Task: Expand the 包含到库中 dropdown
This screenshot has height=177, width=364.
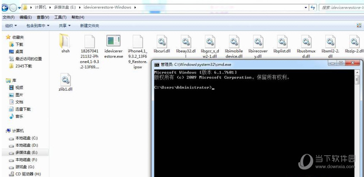Action: pyautogui.click(x=38, y=26)
